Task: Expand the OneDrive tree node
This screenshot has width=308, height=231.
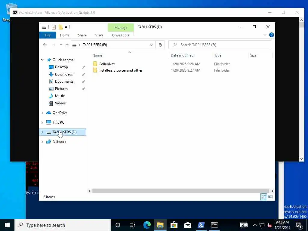Action: tap(42, 113)
